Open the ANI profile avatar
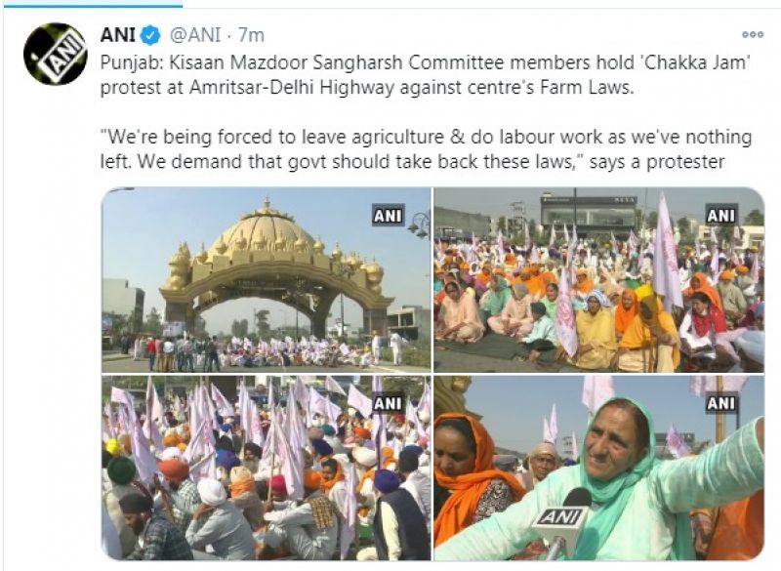Screen dimensions: 781x571 pyautogui.click(x=56, y=54)
